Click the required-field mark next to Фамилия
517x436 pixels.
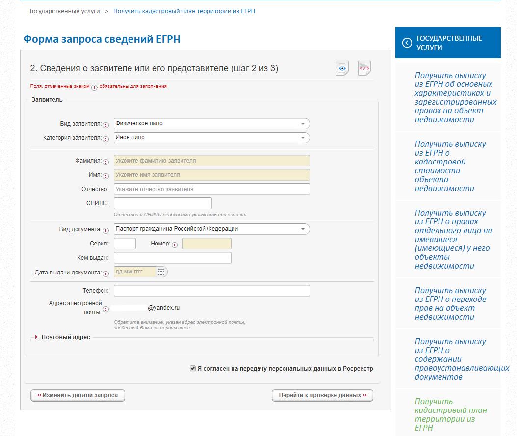point(106,162)
